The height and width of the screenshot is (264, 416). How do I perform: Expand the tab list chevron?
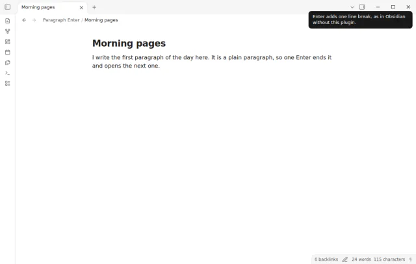(352, 7)
